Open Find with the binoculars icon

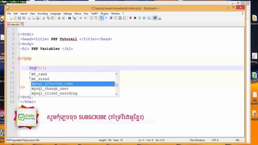[x=69, y=18]
